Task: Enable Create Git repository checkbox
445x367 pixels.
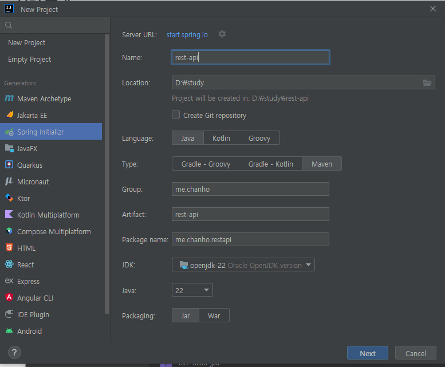Action: point(176,115)
